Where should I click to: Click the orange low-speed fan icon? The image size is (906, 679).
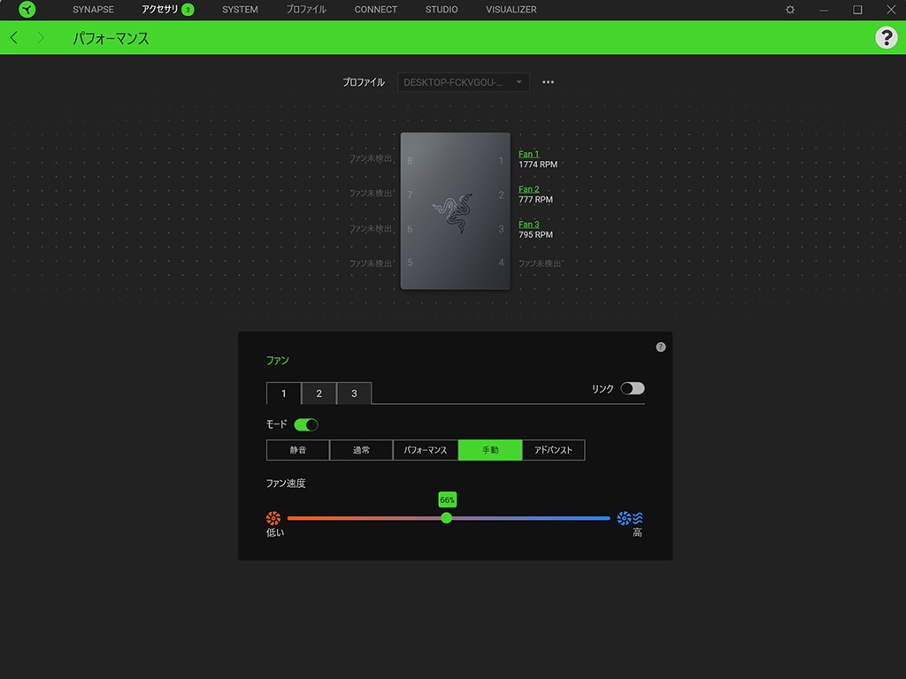(273, 518)
